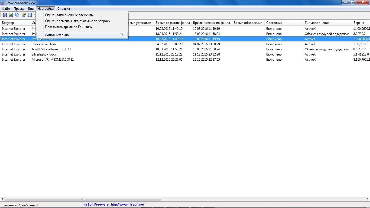This screenshot has width=370, height=208.
Task: Click version 21,0,0,136 cell
Action: (360, 44)
